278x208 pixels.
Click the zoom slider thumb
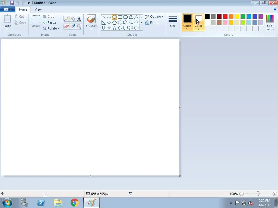click(258, 194)
